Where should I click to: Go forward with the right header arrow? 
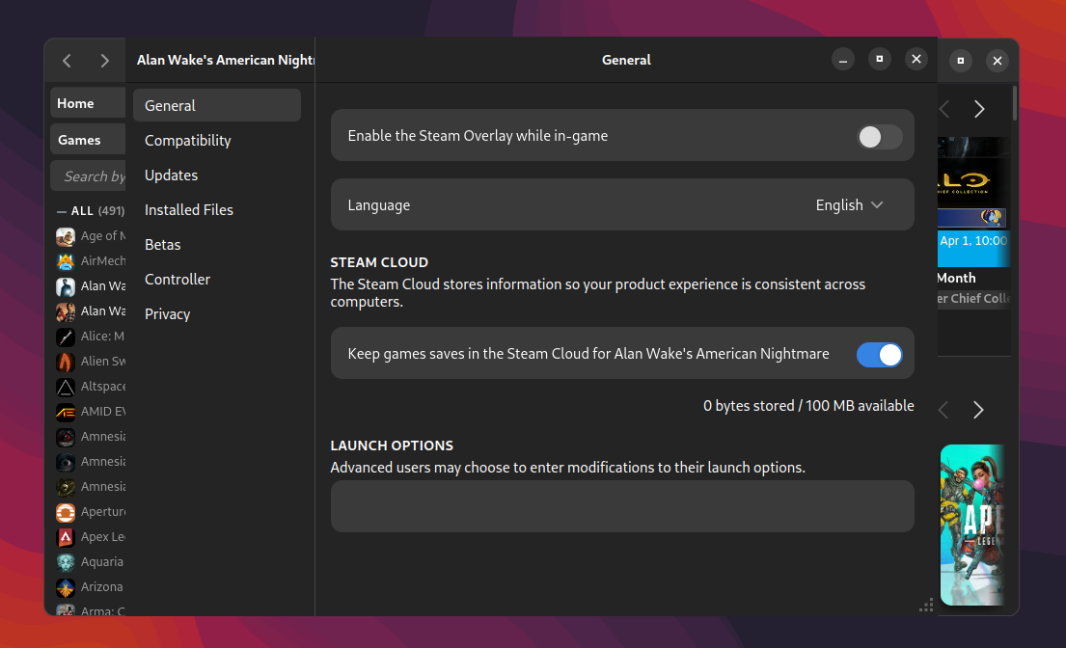point(105,61)
